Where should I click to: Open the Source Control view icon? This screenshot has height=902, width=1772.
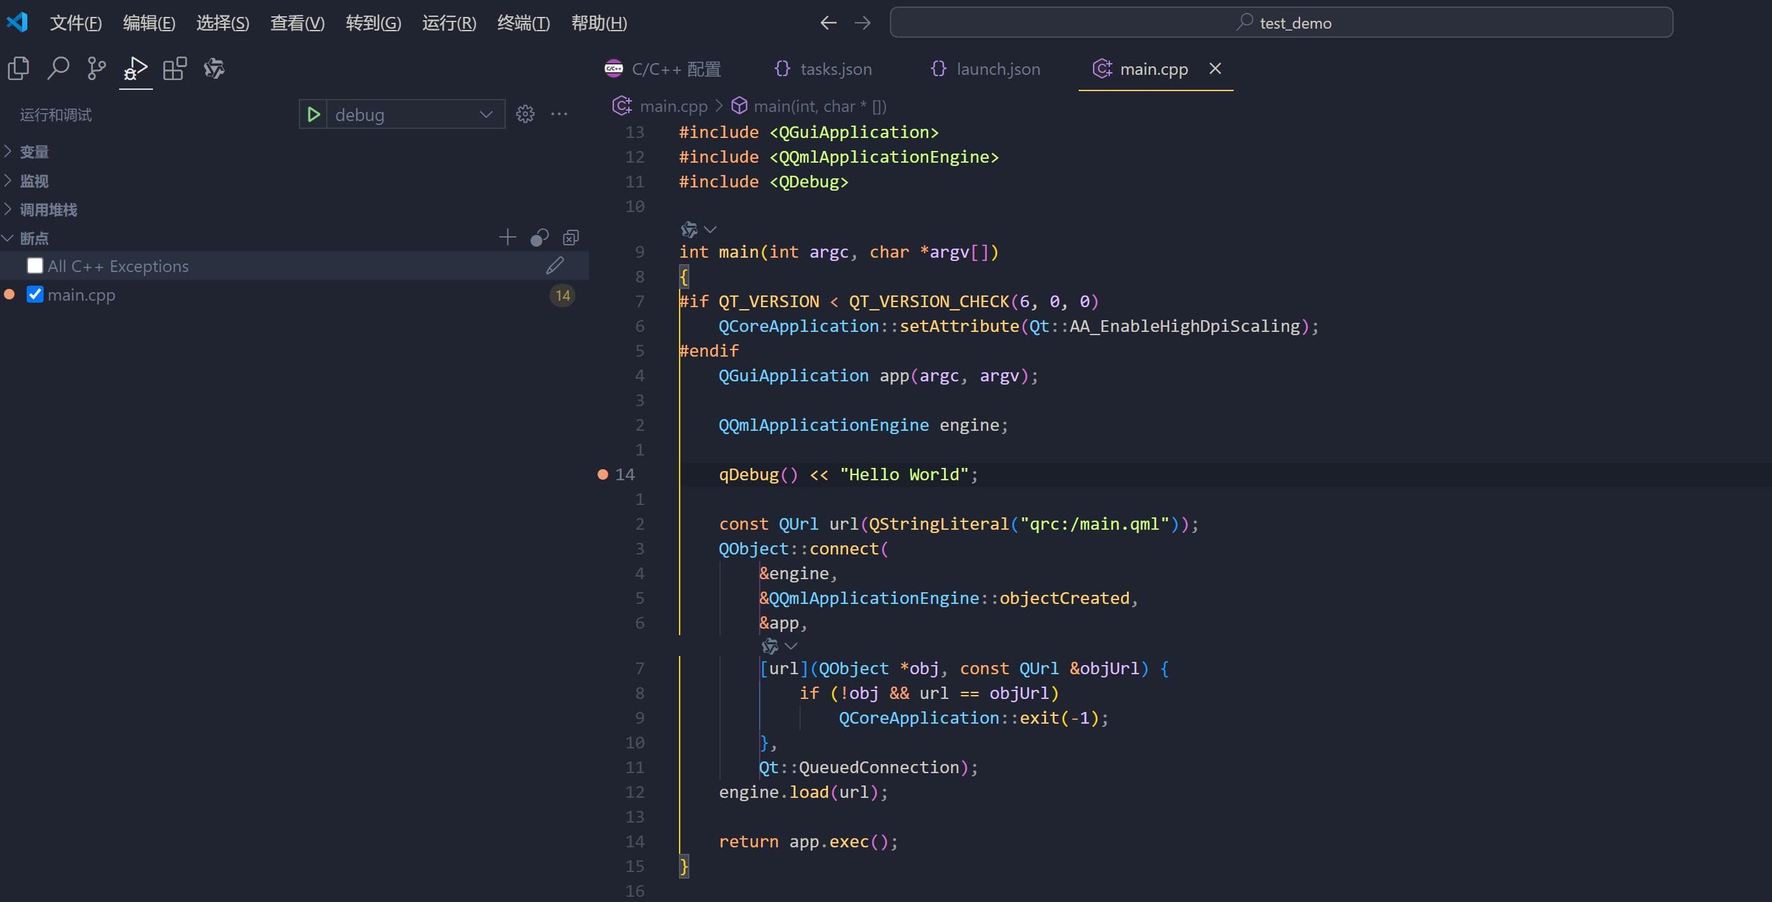[x=97, y=68]
